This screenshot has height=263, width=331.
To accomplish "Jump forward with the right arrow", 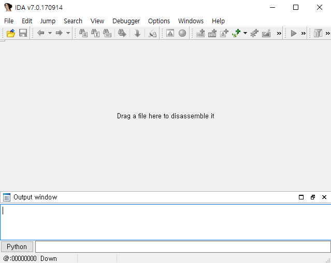I will [x=59, y=33].
